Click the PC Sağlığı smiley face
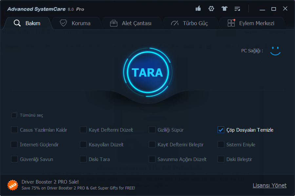This screenshot has height=196, width=295. [x=275, y=51]
